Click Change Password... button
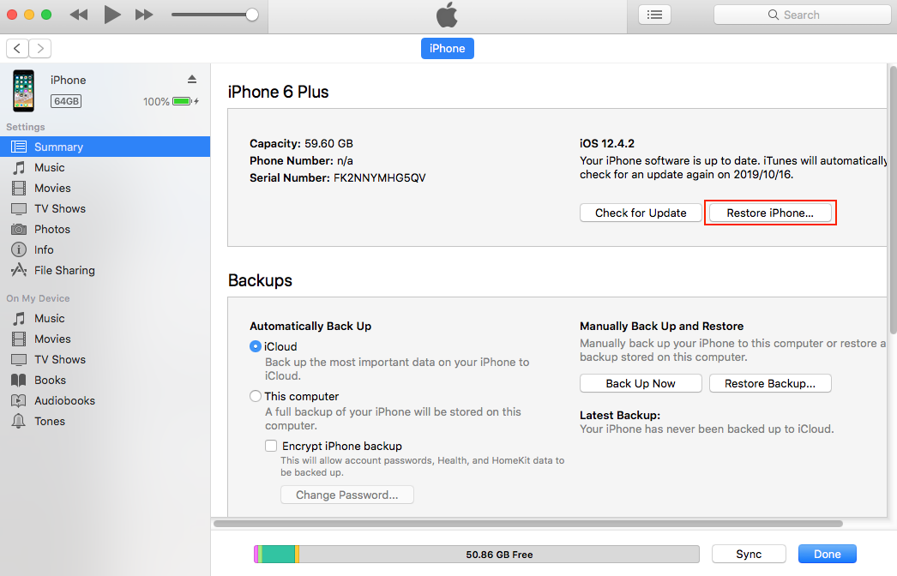The image size is (897, 576). [x=347, y=495]
